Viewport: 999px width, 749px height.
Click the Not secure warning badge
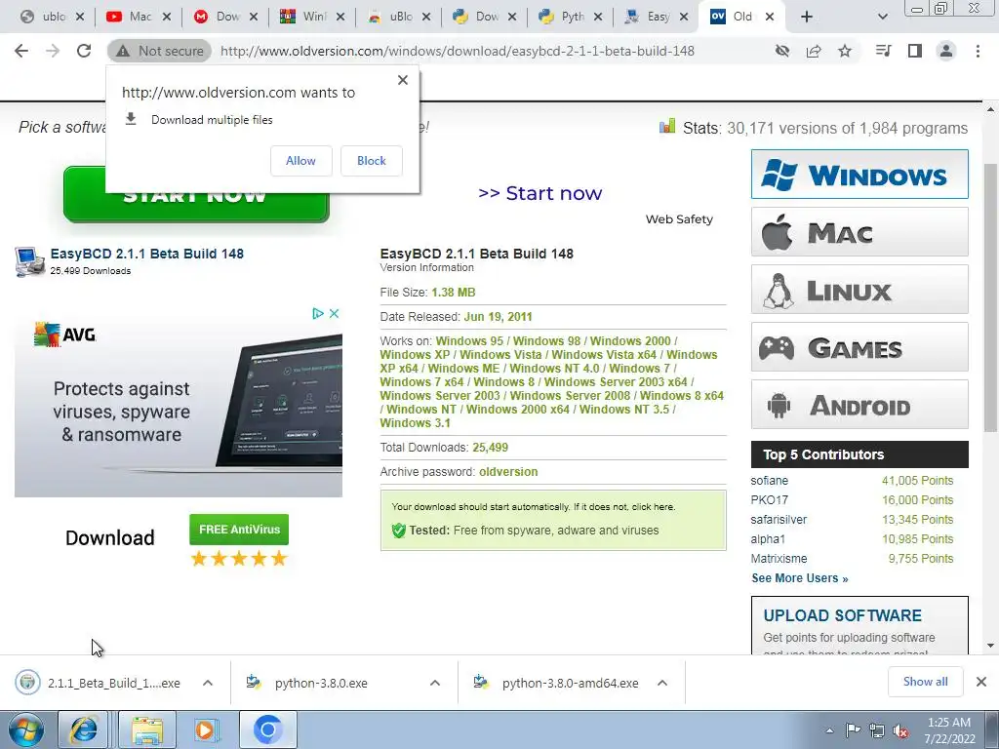(159, 51)
